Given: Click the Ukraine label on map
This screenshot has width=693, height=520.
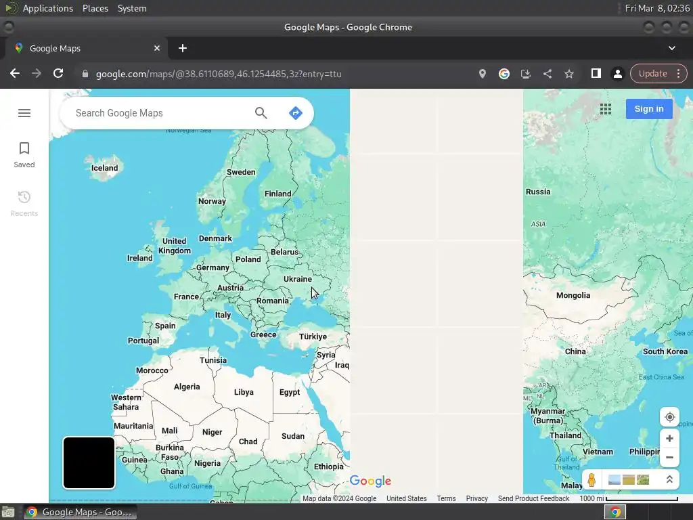Looking at the screenshot, I should [x=298, y=279].
